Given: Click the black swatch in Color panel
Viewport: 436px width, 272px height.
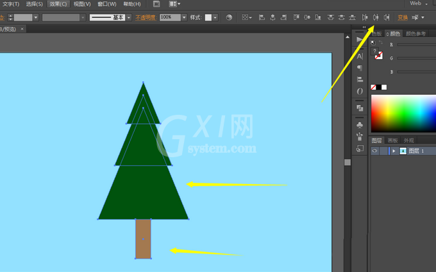Looking at the screenshot, I should pos(379,87).
